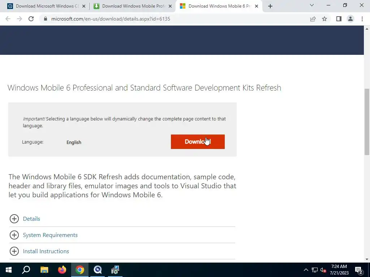
Task: Click the scrollbar down arrow
Action: coord(367,259)
